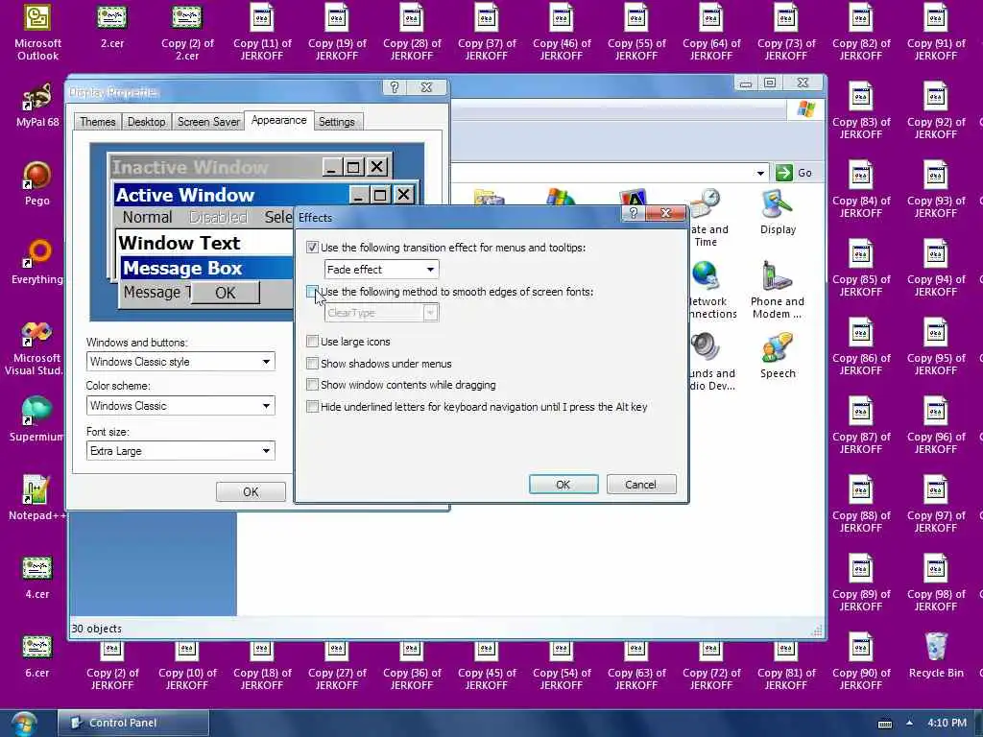Expand the Control Panel address bar dropdown
983x737 pixels.
pyautogui.click(x=760, y=173)
